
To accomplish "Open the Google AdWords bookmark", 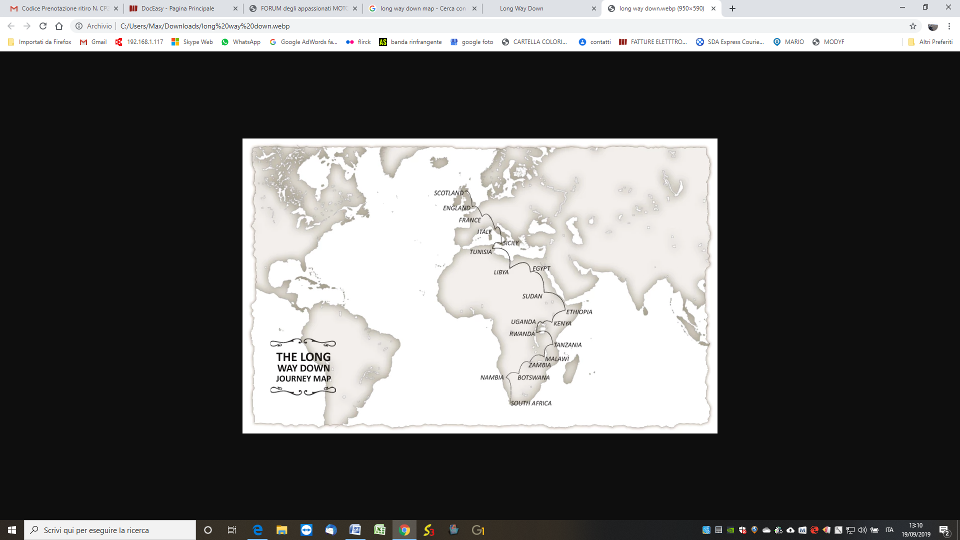I will [x=303, y=42].
